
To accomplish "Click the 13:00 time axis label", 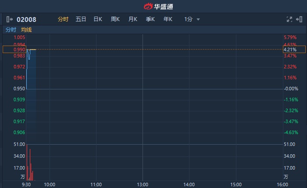I will (x=143, y=185).
